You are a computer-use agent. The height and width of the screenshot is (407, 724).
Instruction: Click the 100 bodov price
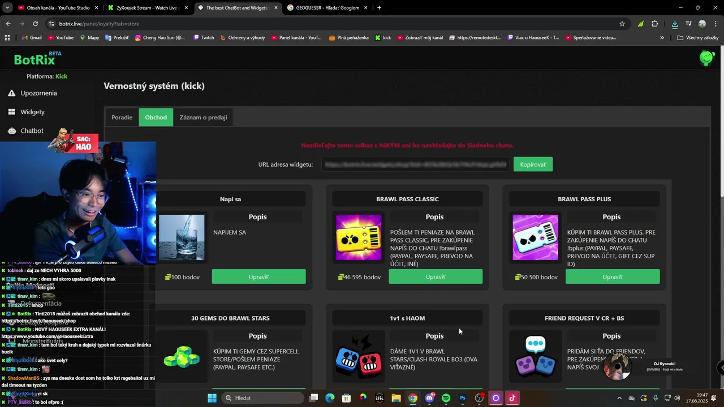point(182,277)
